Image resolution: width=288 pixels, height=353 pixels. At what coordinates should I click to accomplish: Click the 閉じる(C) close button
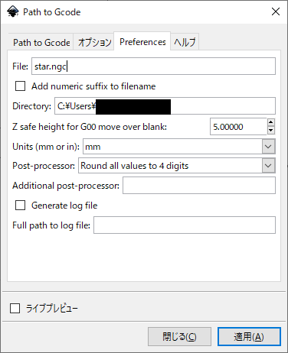179,337
